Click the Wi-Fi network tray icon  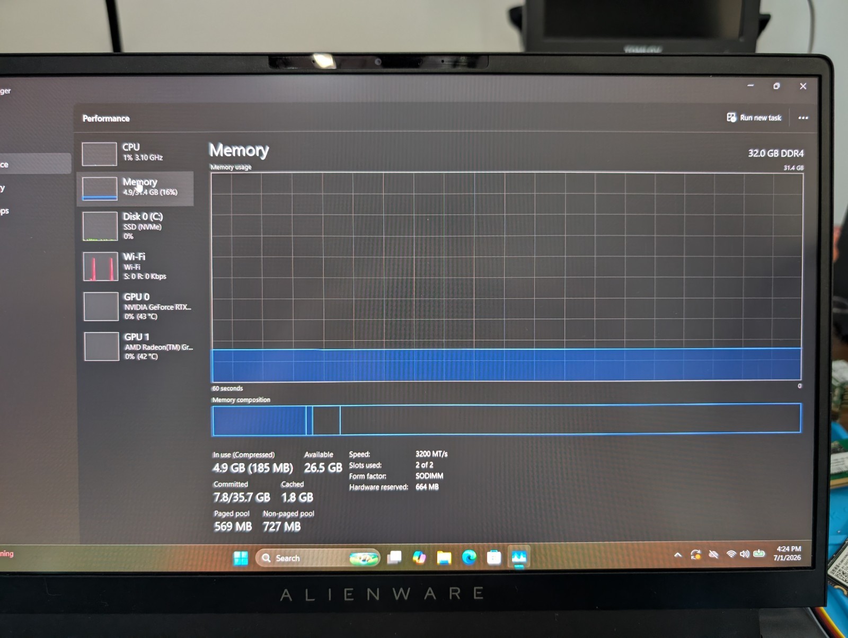click(x=731, y=554)
